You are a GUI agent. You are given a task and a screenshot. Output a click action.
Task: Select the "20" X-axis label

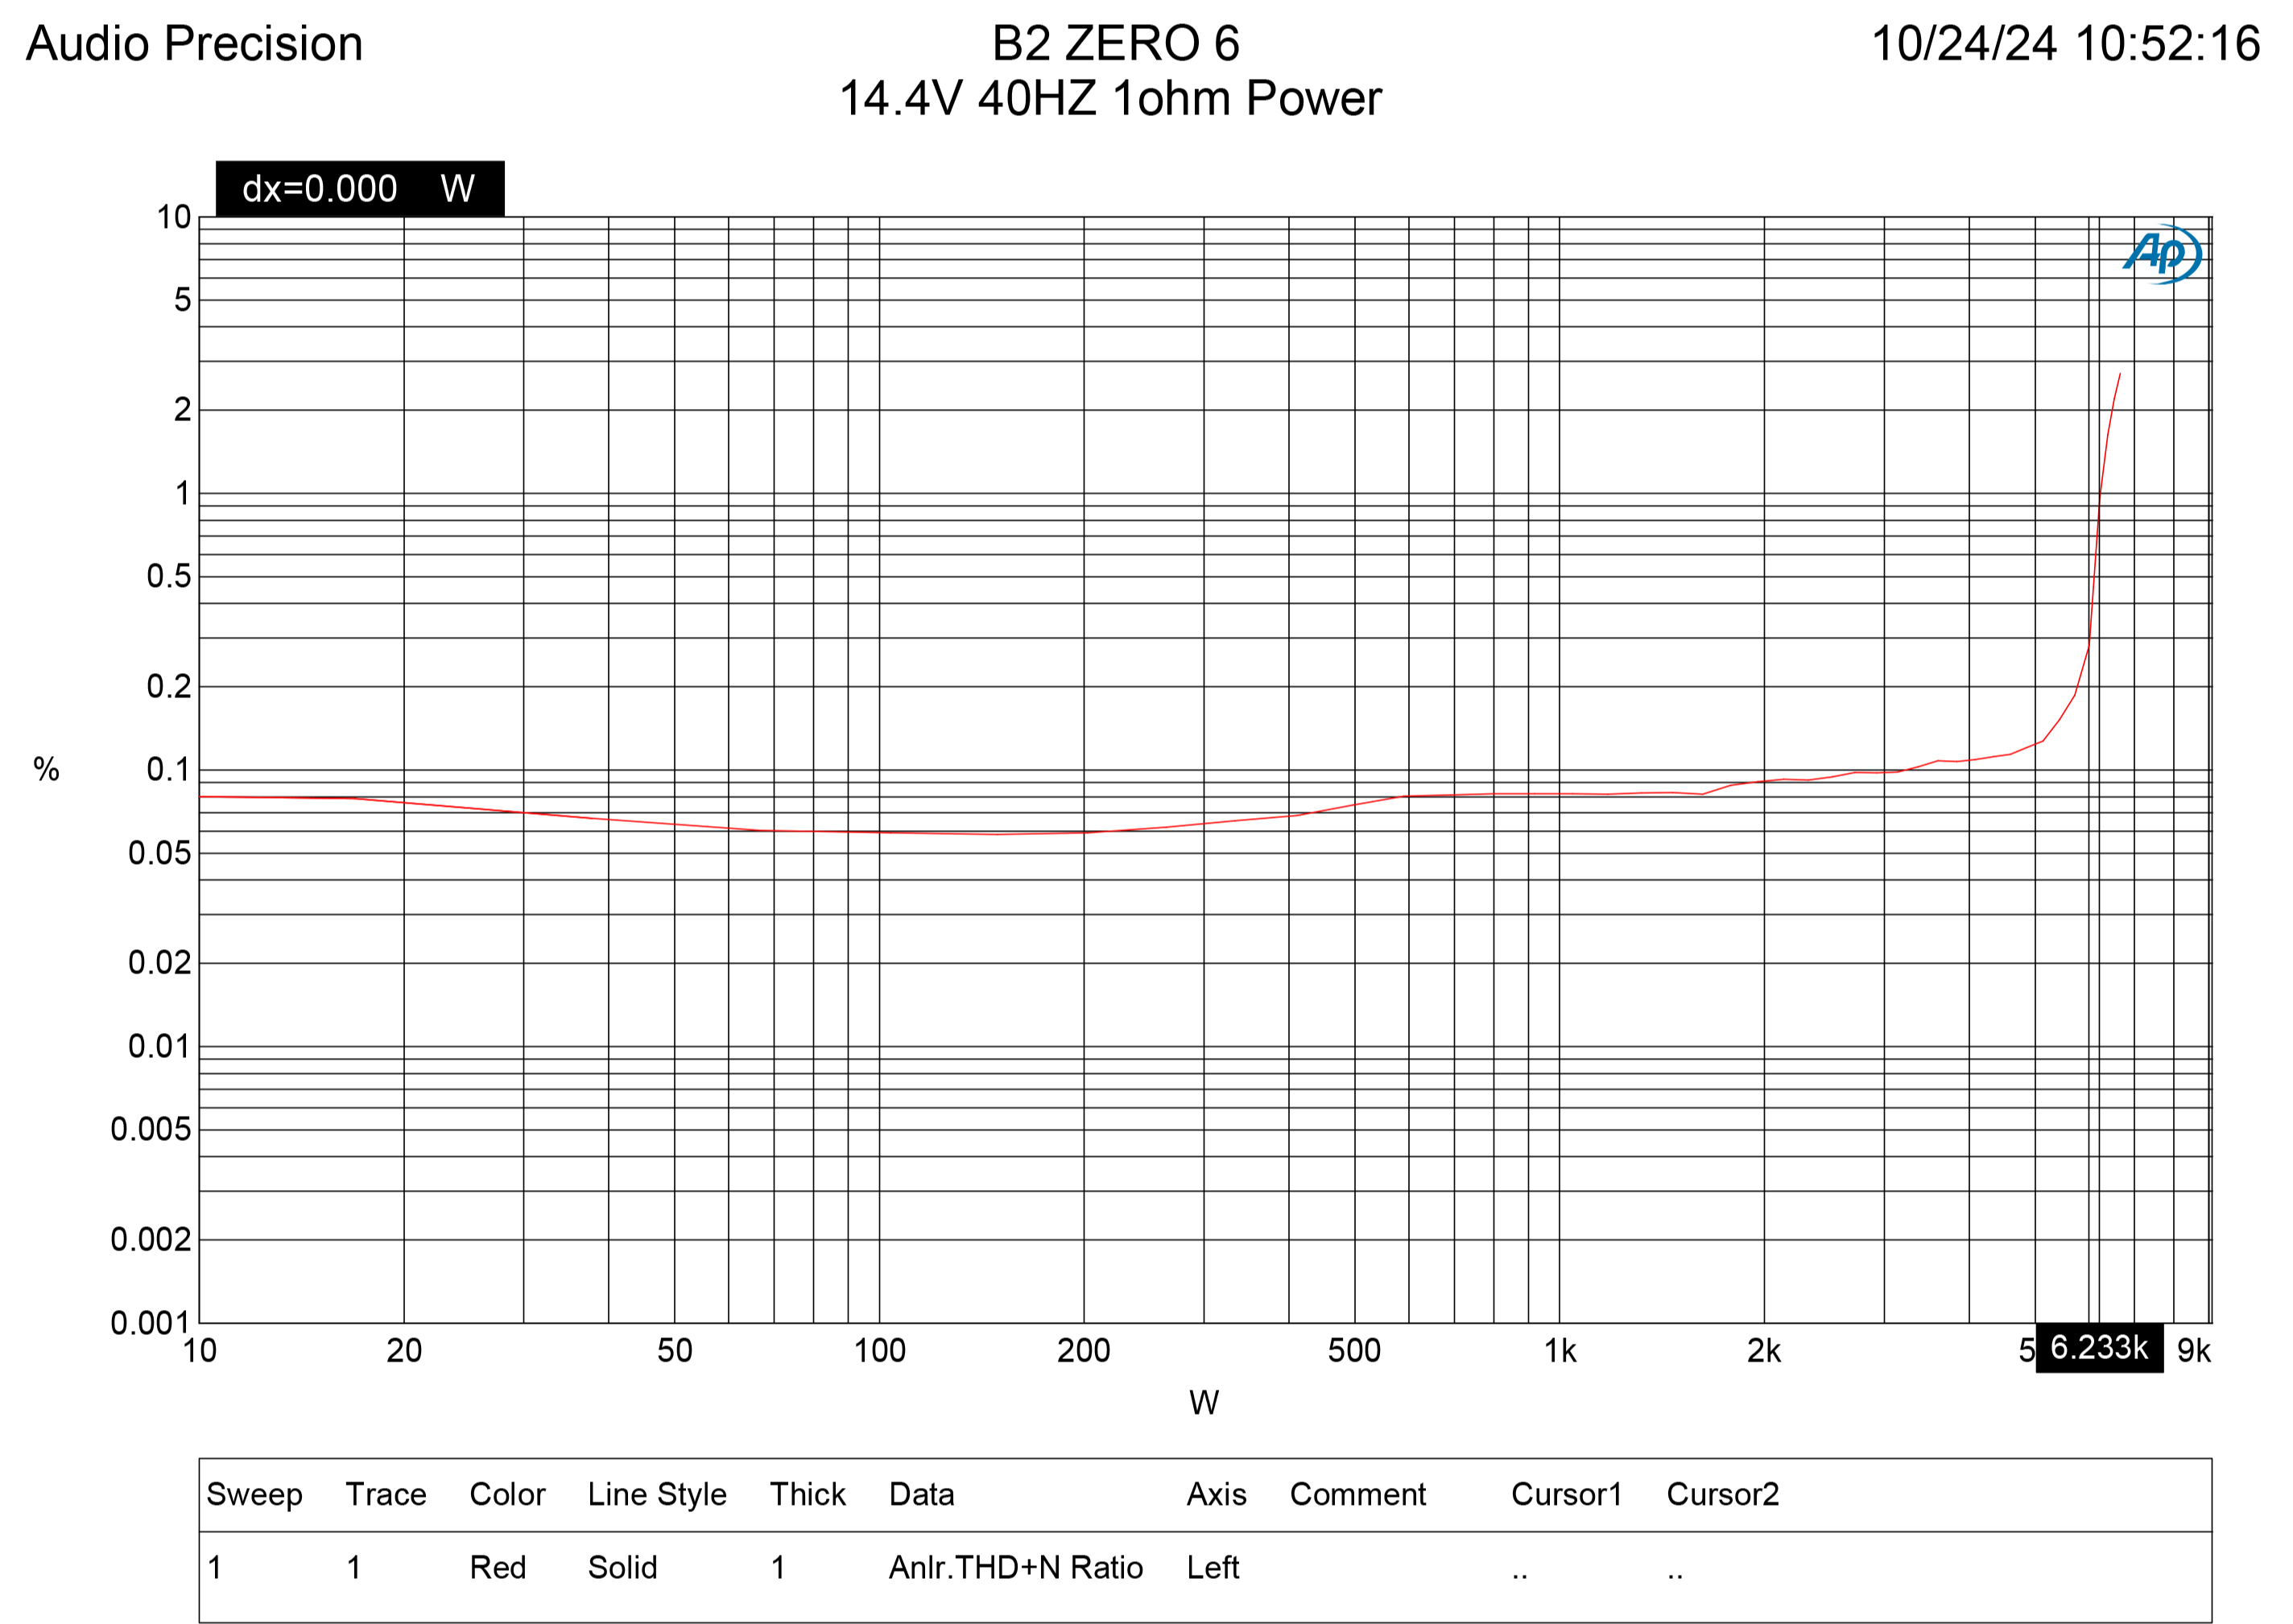[x=404, y=1351]
